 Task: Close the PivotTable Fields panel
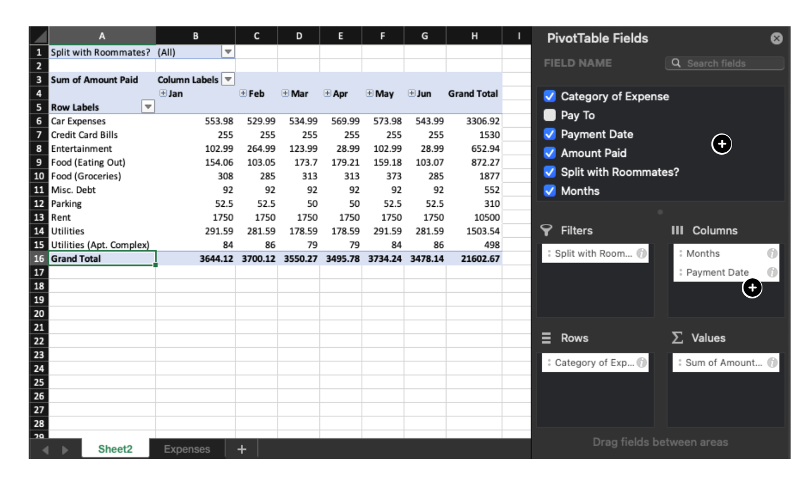[x=776, y=38]
